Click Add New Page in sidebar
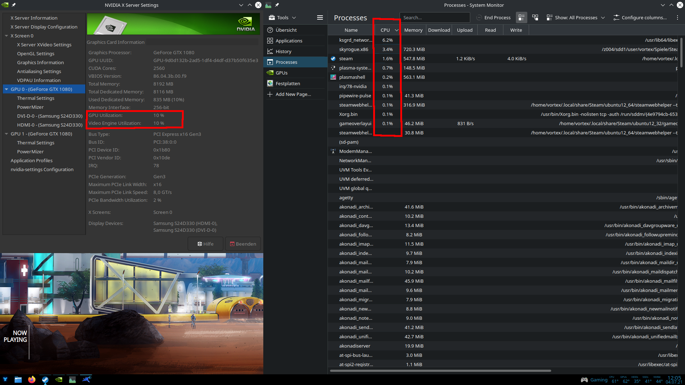Screen dimensions: 685x385 tap(295, 94)
